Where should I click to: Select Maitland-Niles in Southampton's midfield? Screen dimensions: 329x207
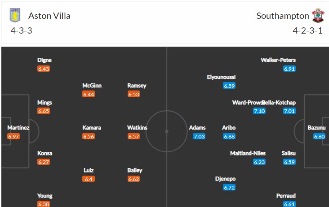tap(248, 153)
